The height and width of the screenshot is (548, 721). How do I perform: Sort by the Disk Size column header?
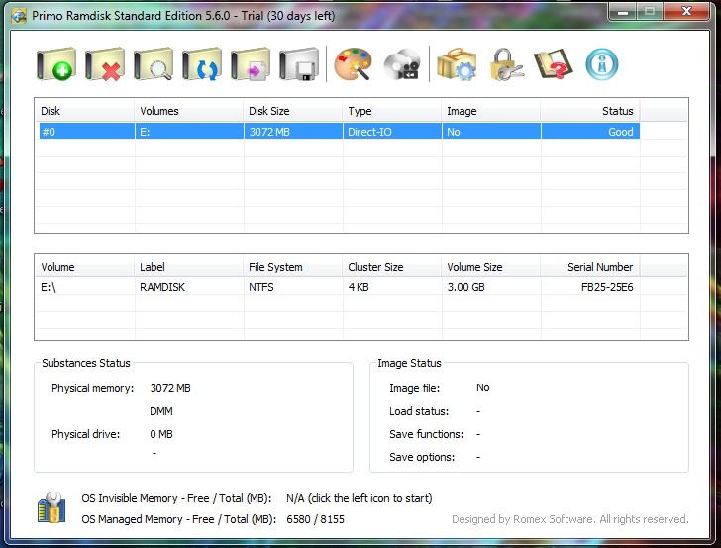pos(292,111)
